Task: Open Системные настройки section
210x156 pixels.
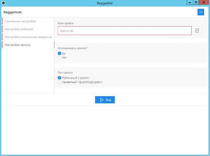Action: [x=20, y=21]
